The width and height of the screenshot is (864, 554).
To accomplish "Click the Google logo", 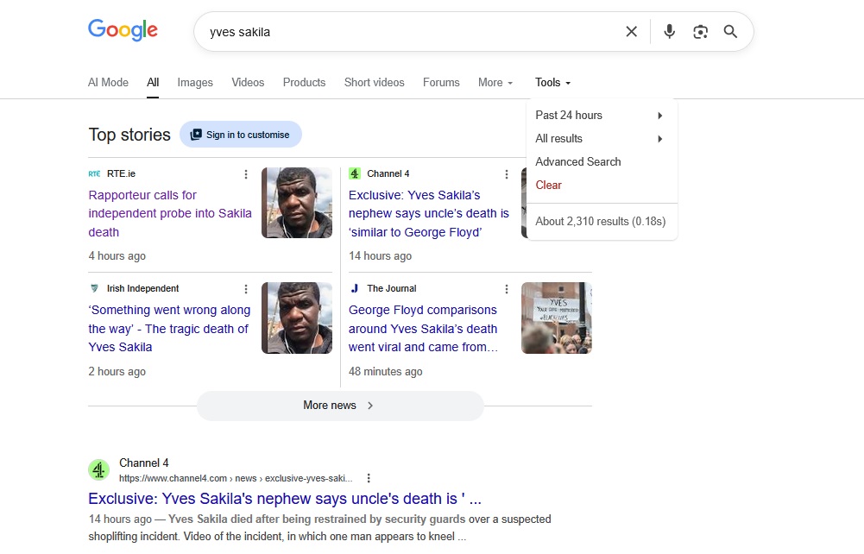I will [x=123, y=30].
